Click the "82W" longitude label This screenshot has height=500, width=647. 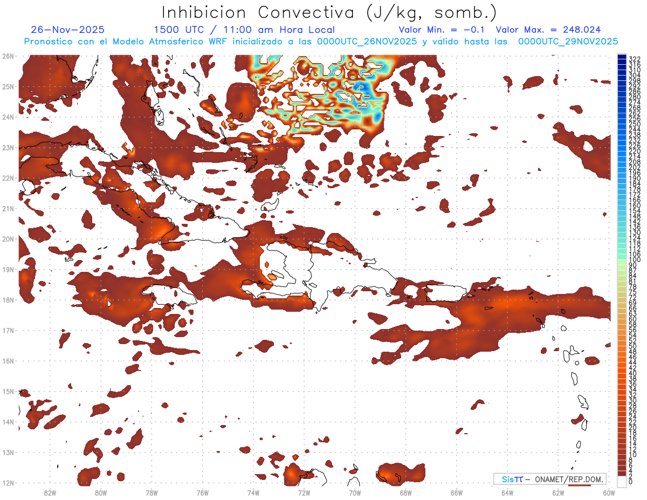pyautogui.click(x=50, y=492)
